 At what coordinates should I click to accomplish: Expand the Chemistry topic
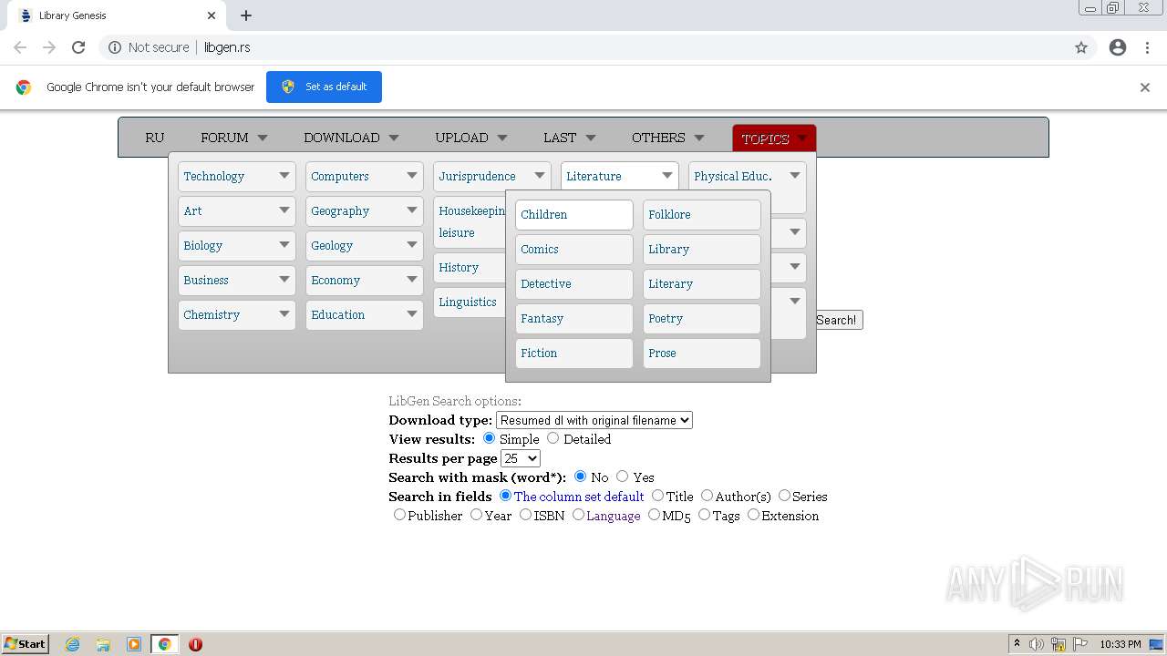[x=237, y=314]
